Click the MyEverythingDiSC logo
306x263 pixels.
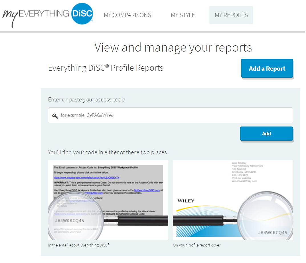tap(48, 15)
